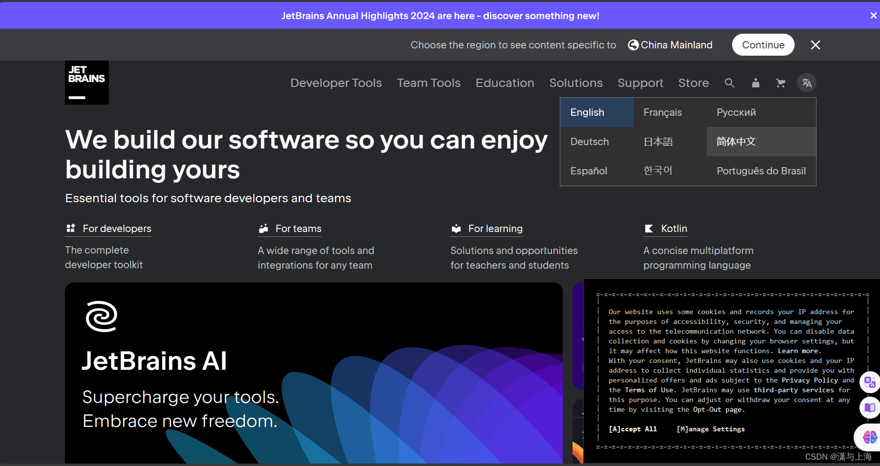The width and height of the screenshot is (880, 466).
Task: Click the Kotlin logo icon
Action: pos(649,228)
